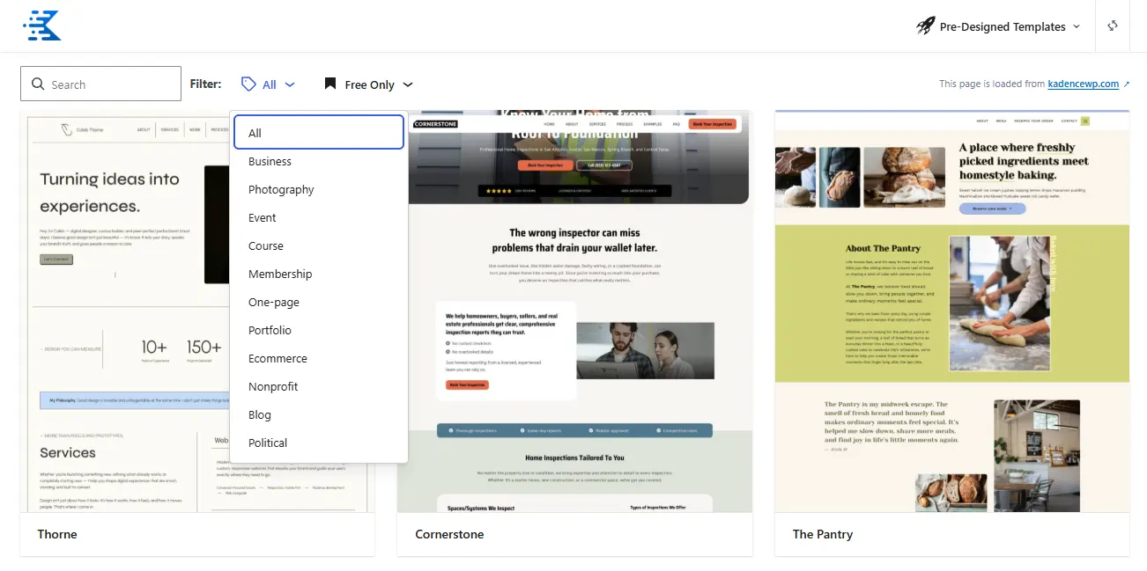Click the magnifier search icon
This screenshot has height=571, width=1147.
click(38, 84)
